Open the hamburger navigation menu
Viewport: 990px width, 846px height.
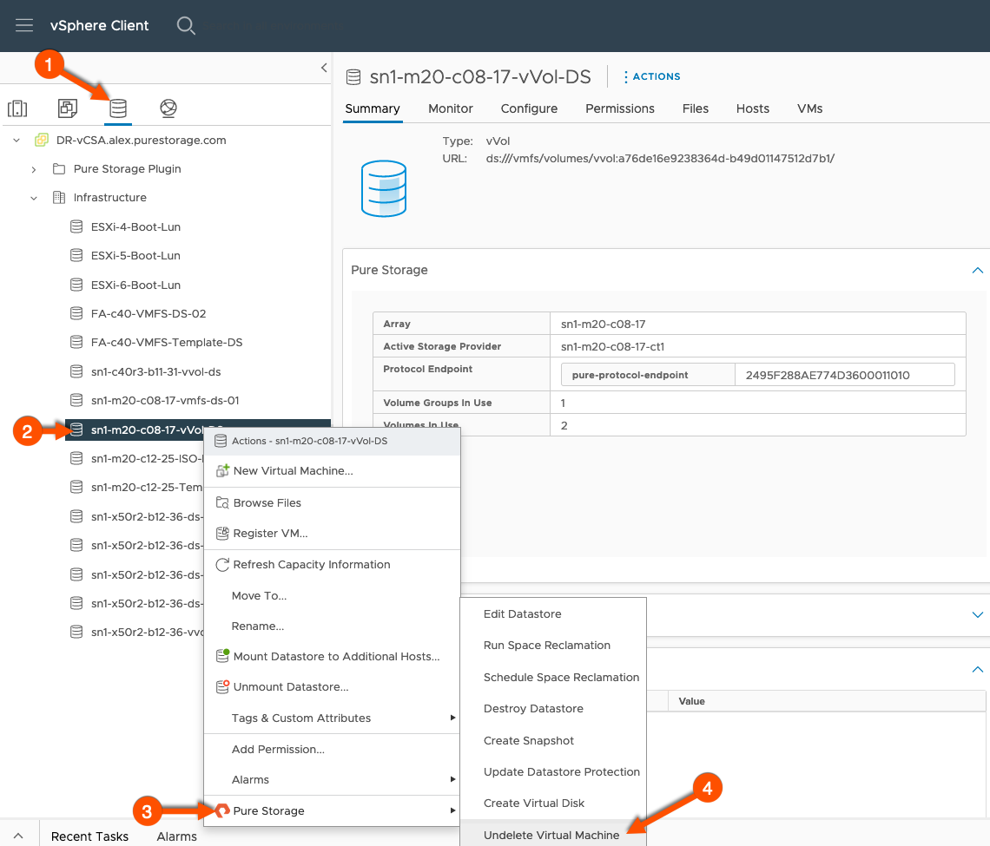coord(23,24)
